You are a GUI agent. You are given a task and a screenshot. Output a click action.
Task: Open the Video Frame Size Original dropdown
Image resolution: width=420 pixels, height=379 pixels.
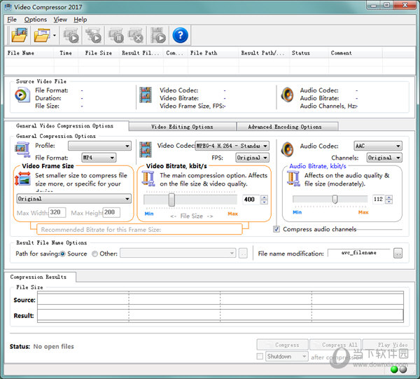74,199
